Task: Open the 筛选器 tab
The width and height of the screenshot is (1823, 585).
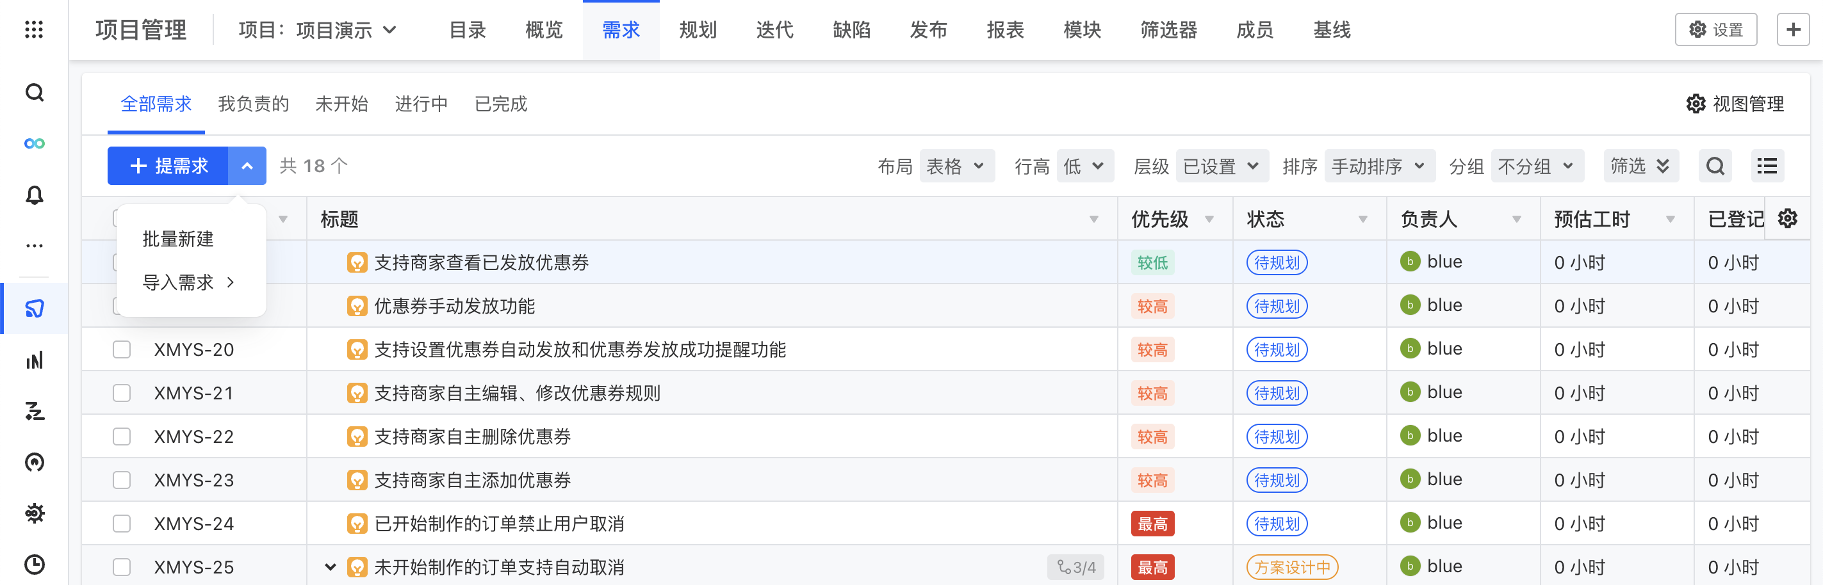Action: point(1168,29)
